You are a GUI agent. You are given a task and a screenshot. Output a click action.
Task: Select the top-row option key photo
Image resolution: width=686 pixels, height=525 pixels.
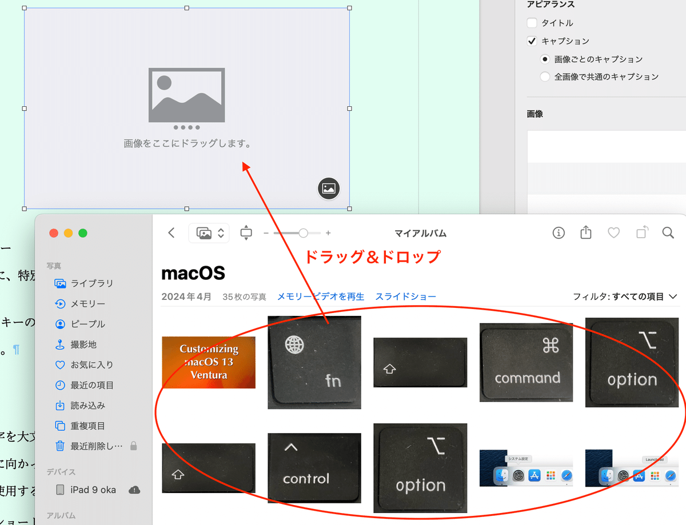pyautogui.click(x=632, y=362)
